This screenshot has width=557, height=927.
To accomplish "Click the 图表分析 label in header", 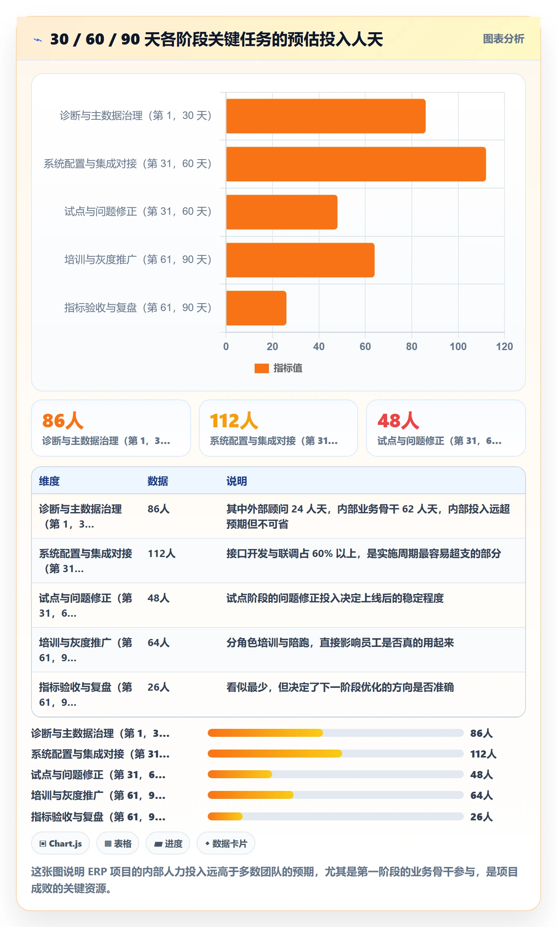I will click(x=503, y=39).
